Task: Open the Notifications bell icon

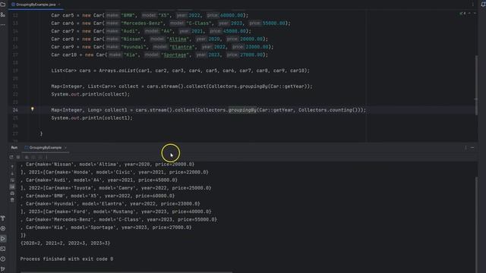Action: [x=483, y=4]
